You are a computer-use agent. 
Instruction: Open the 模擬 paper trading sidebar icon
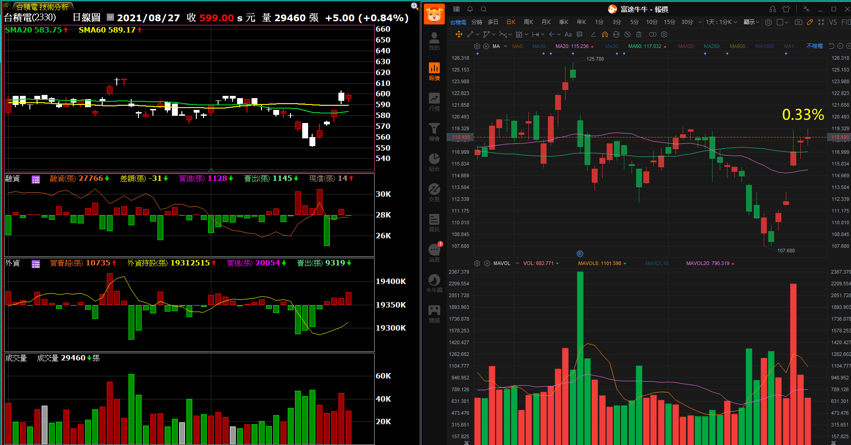pos(434,314)
